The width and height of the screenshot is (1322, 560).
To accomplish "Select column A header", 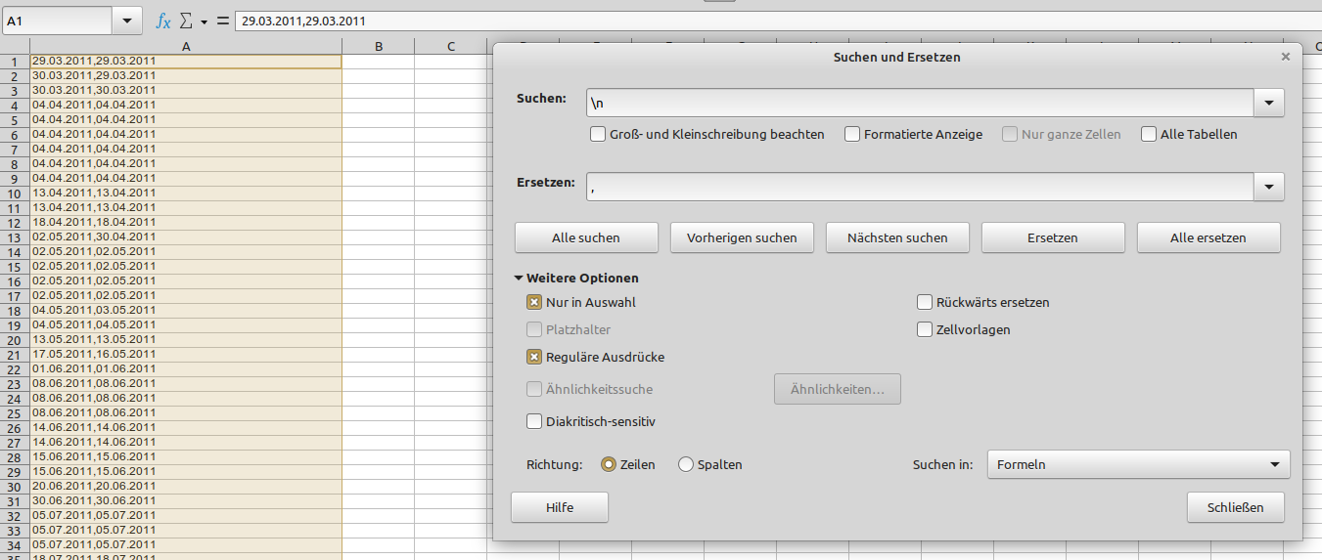I will [186, 46].
